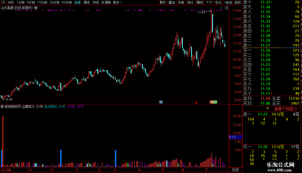The width and height of the screenshot is (302, 173).
Task: Click the 24.1/笔 sell queue figure
Action: point(278,114)
